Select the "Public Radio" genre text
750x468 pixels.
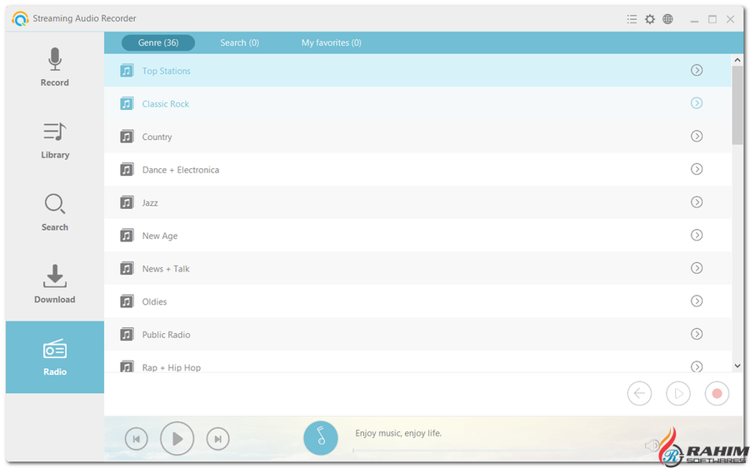click(166, 335)
